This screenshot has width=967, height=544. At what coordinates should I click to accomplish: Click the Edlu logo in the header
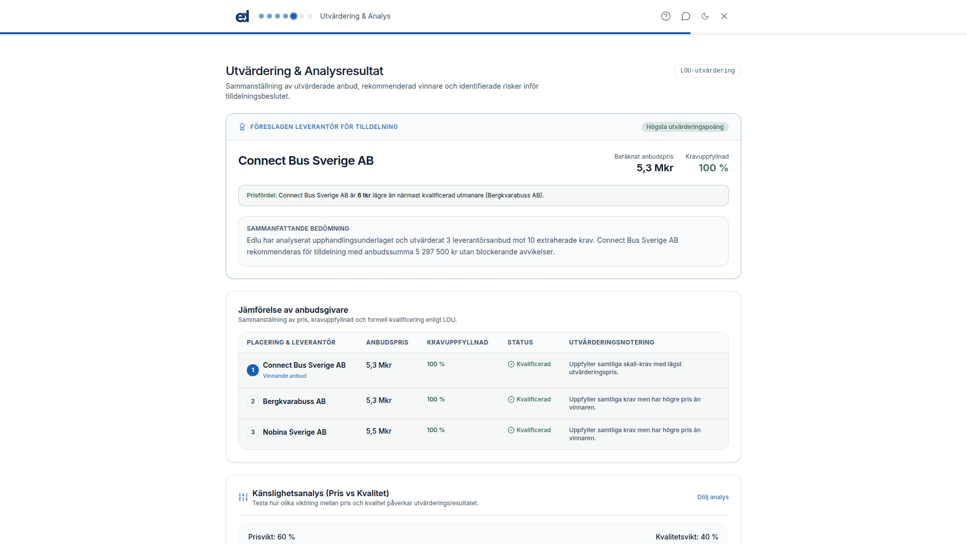242,16
